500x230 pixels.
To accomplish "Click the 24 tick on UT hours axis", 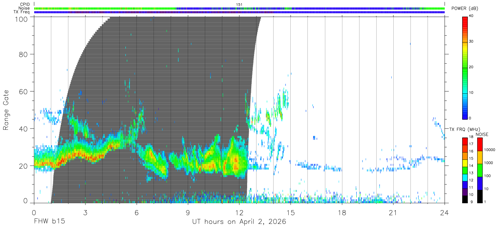I will pos(444,213).
